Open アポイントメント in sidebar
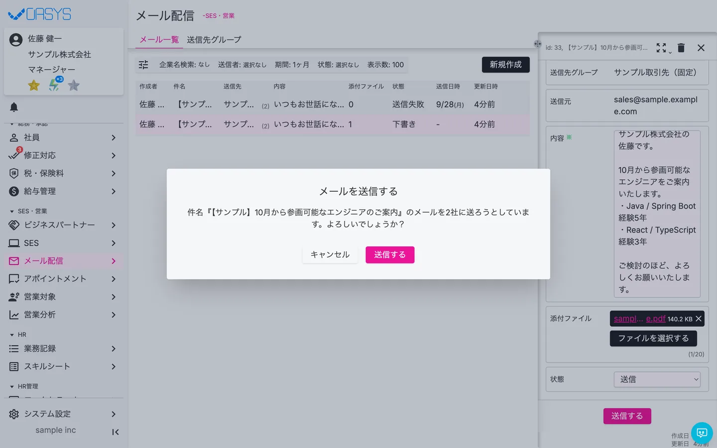 pos(64,279)
